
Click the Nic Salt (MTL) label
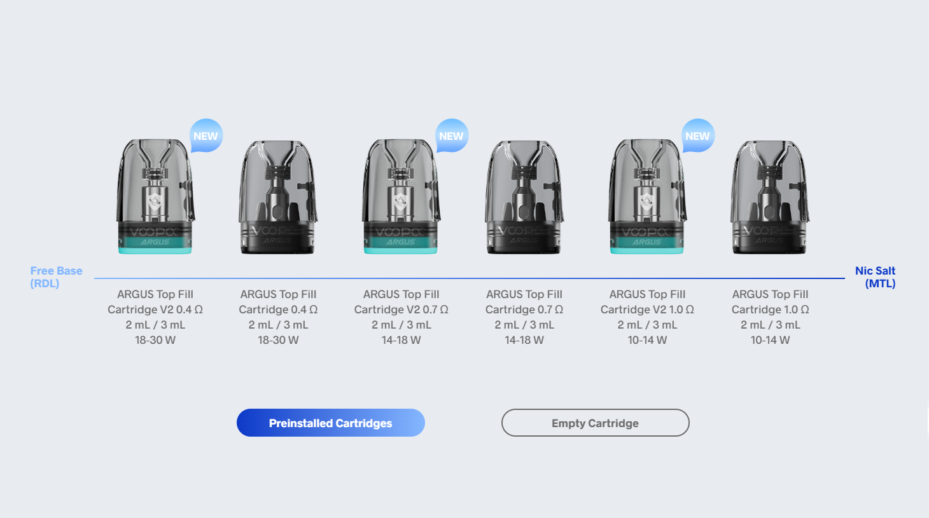(876, 277)
